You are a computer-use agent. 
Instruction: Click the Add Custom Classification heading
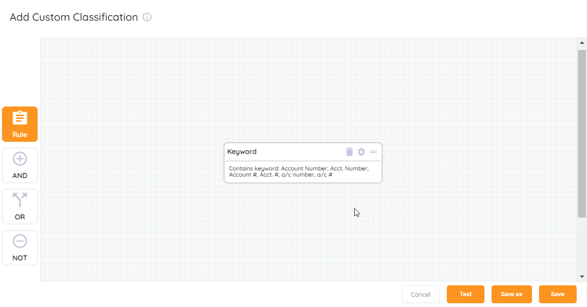[x=73, y=17]
